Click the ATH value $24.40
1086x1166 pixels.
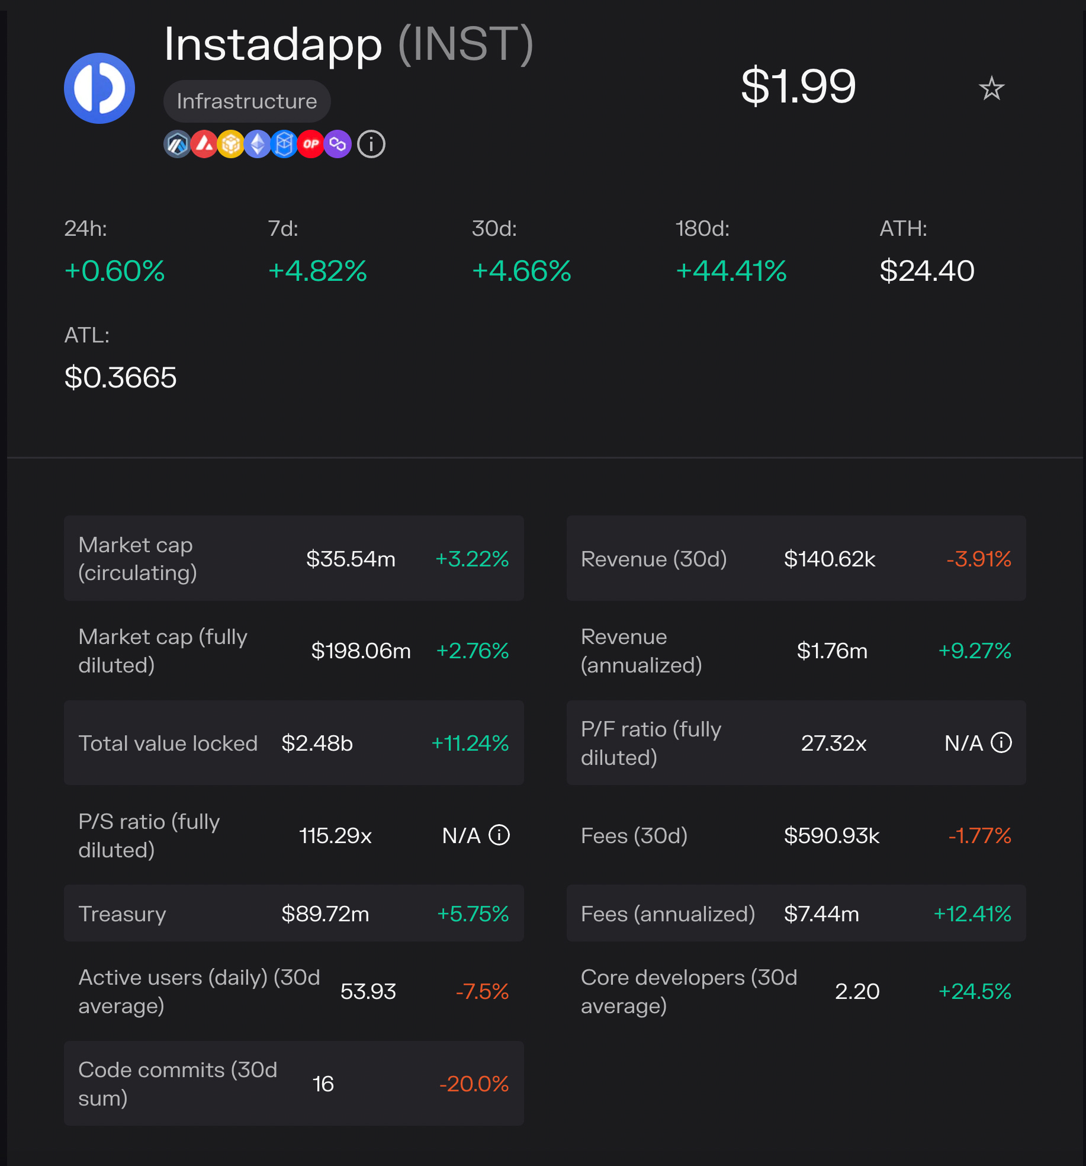(927, 271)
